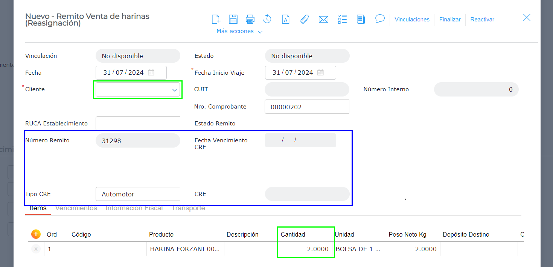Click the Nro. Comprobante input field
Screen dimensions: 553x267
coord(307,107)
